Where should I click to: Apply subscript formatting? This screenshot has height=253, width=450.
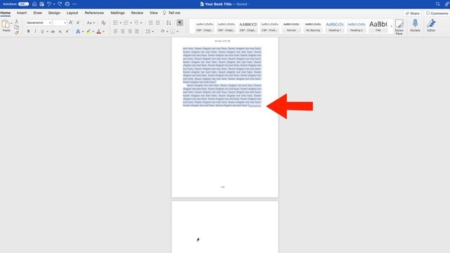click(x=60, y=32)
